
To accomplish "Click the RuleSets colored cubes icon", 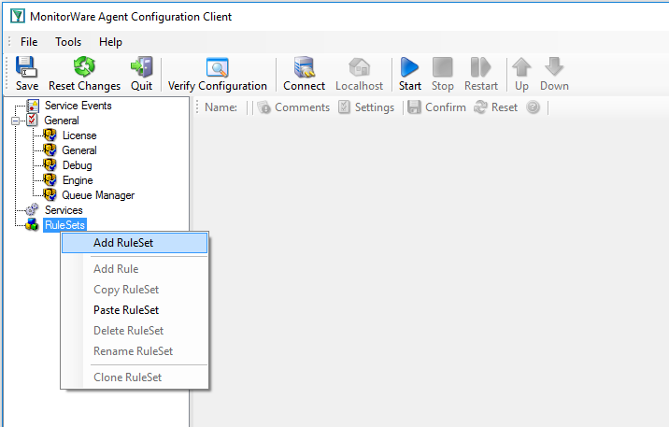I will click(32, 224).
